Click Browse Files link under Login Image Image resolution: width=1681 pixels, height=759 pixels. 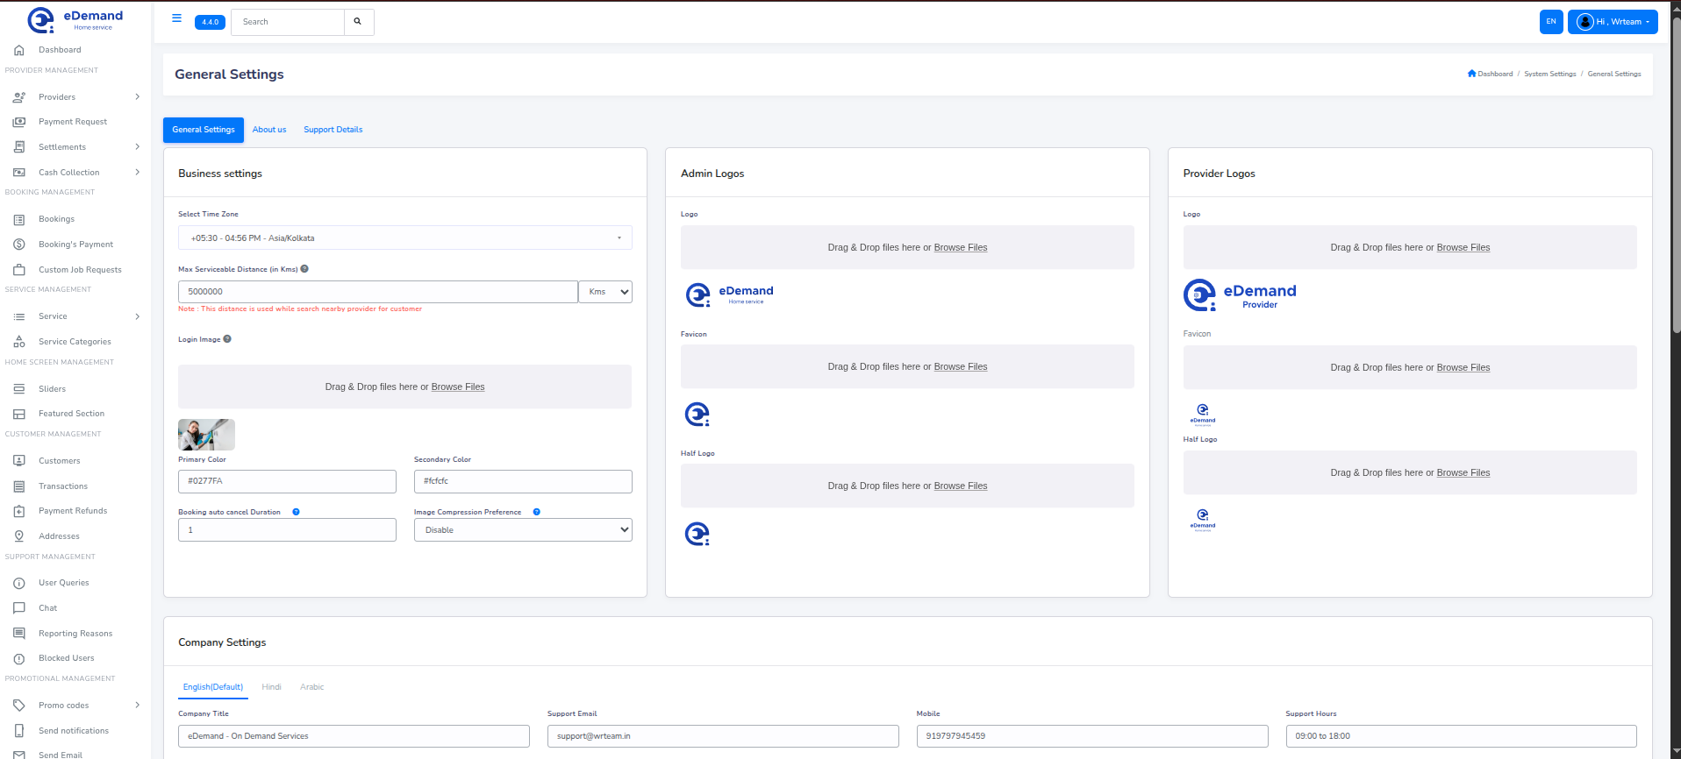[457, 387]
